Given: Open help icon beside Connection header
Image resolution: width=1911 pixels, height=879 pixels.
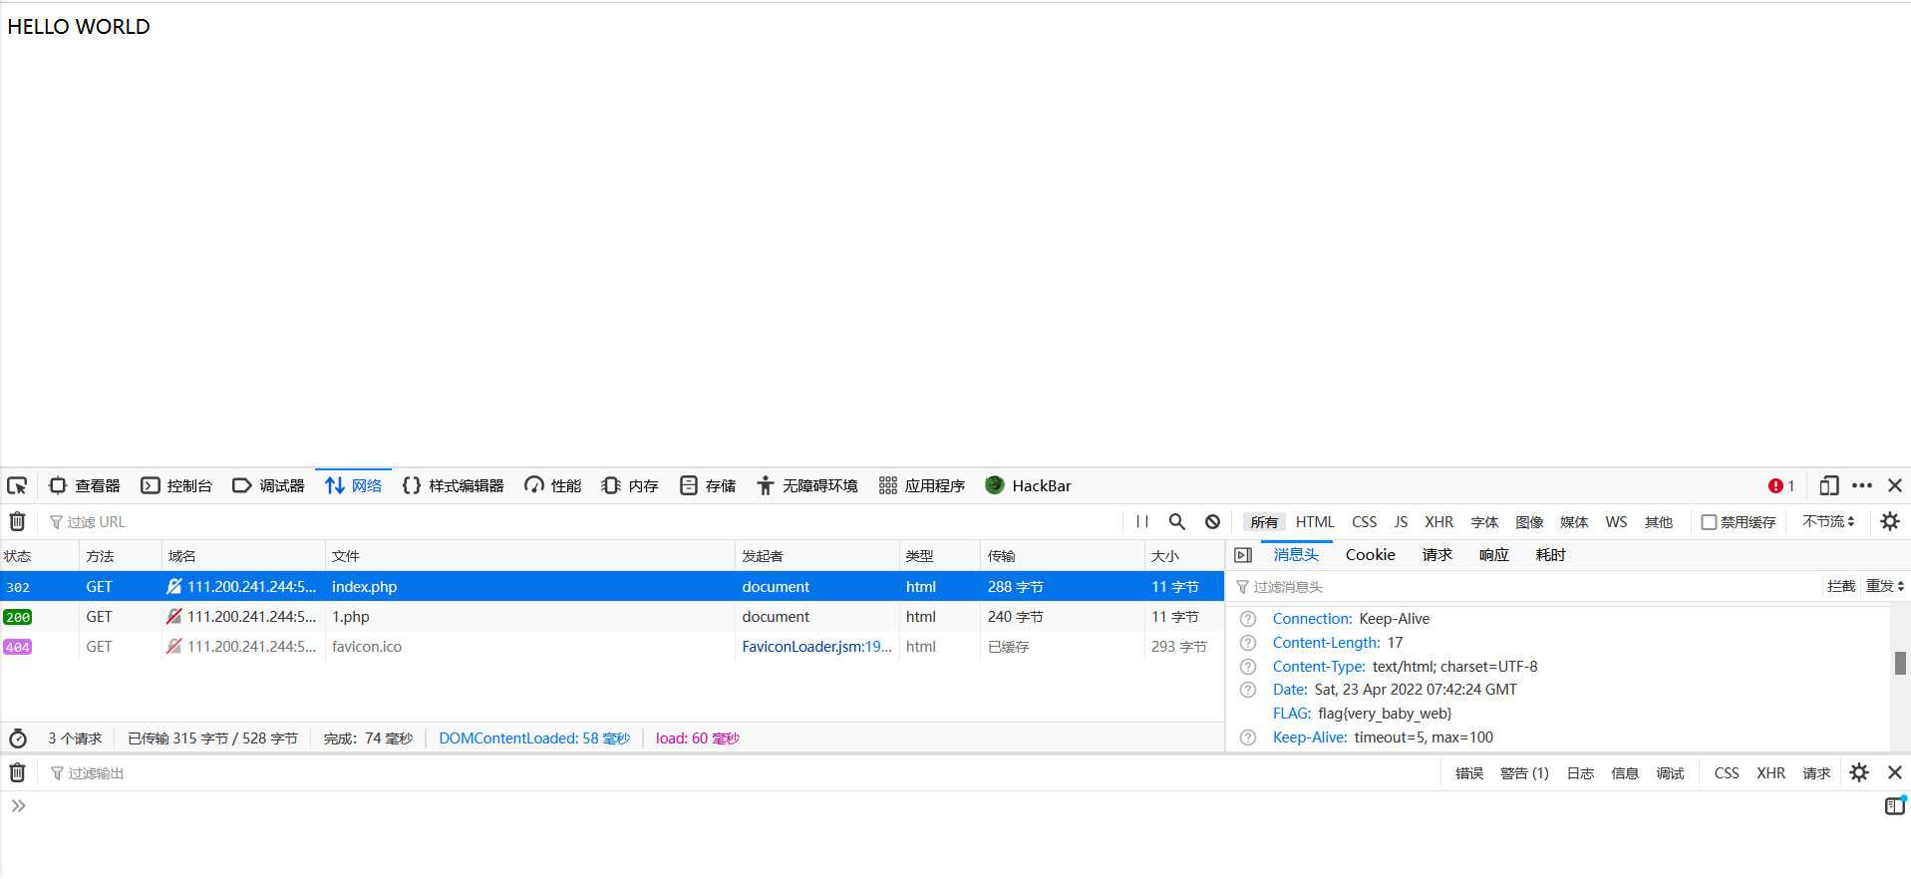Looking at the screenshot, I should (x=1248, y=619).
